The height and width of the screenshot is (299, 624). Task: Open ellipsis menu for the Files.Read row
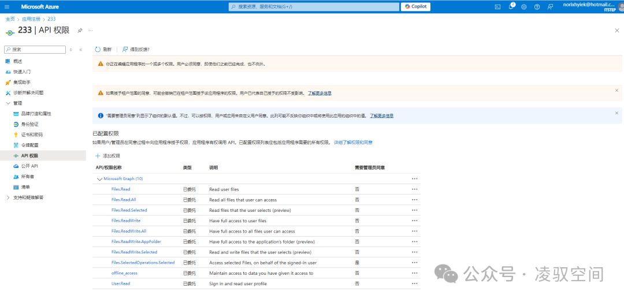[415, 189]
